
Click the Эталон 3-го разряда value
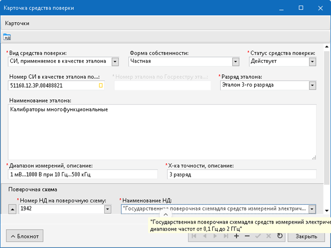tap(248, 85)
